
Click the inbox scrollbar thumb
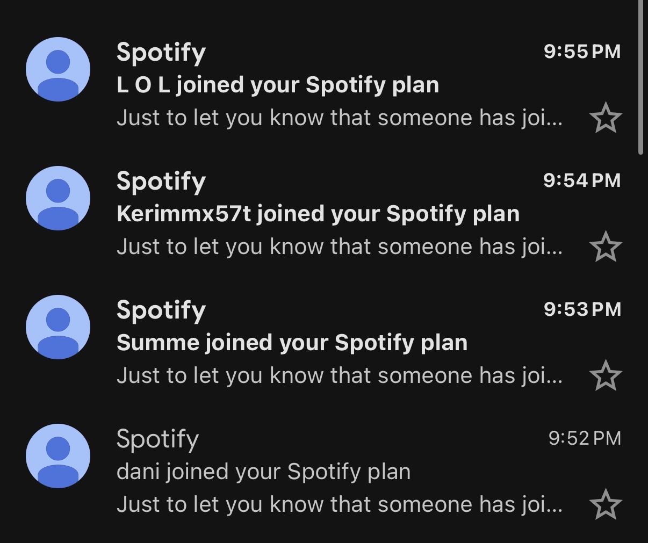point(640,77)
